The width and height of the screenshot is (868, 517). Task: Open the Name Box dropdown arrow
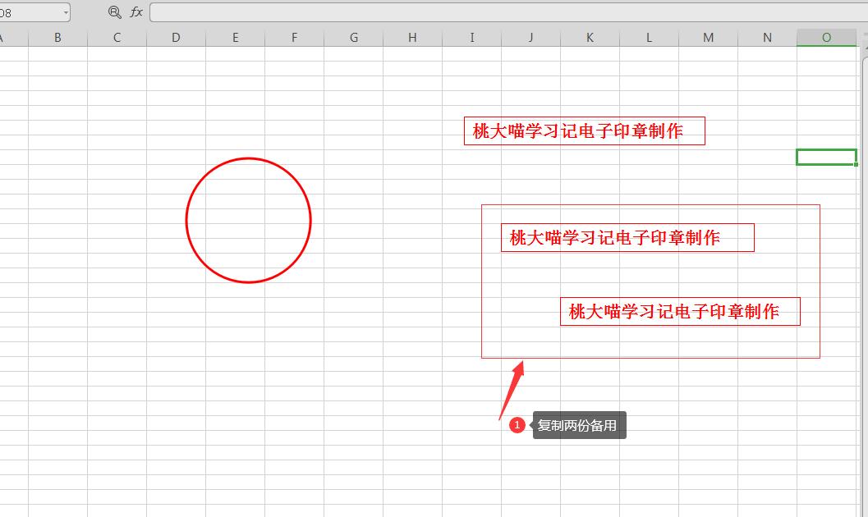pos(66,13)
